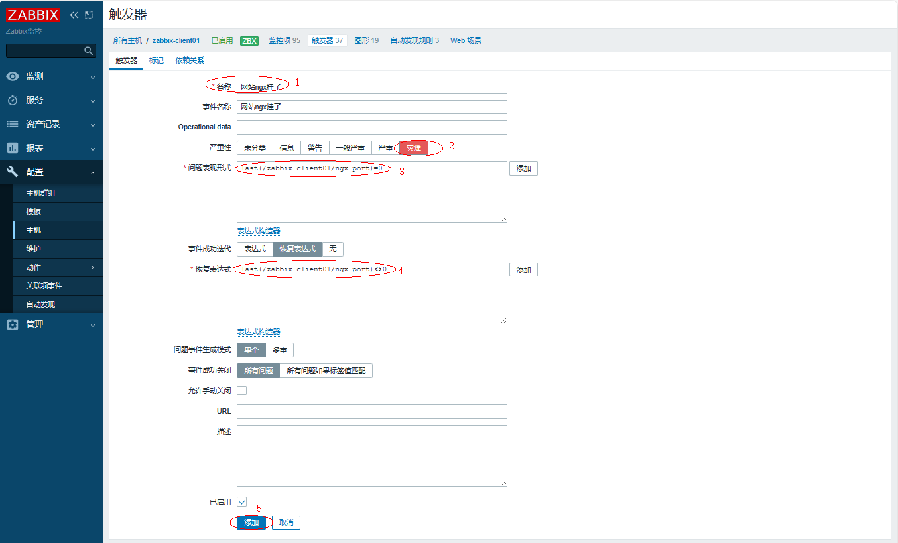Image resolution: width=898 pixels, height=543 pixels.
Task: Switch to the 标记 tab
Action: pos(157,60)
